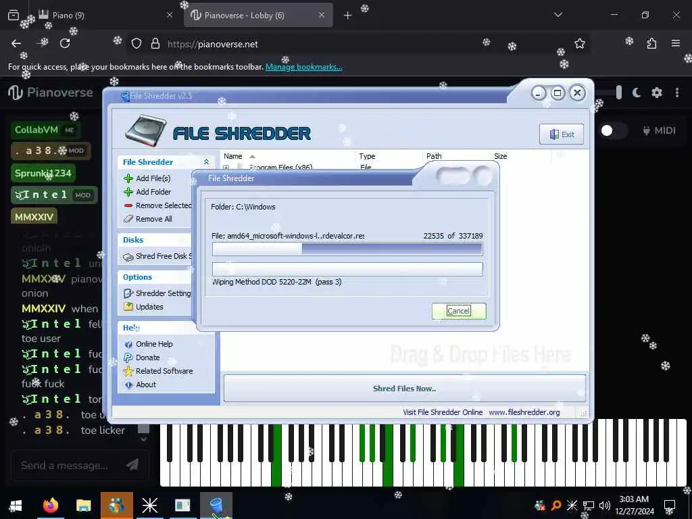
Task: Open Pianoverse three-dot more menu
Action: click(677, 93)
